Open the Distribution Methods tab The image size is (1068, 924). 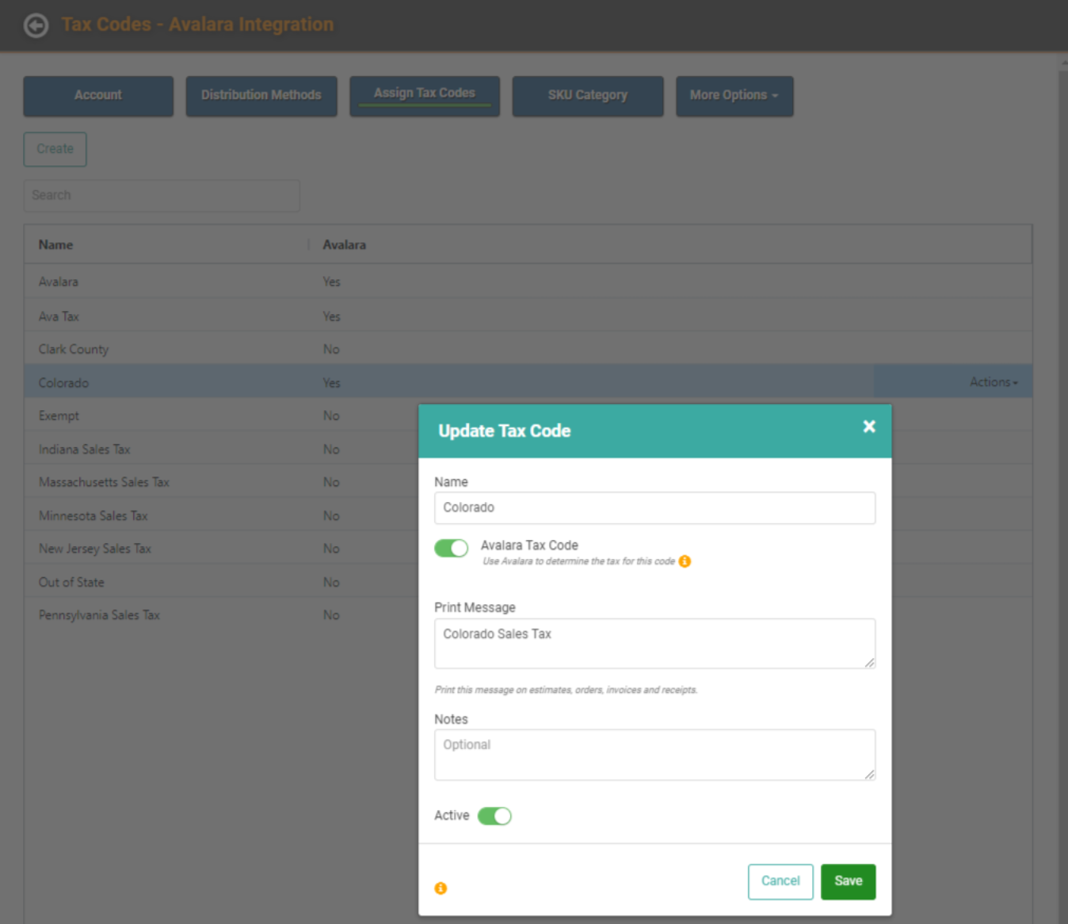pos(261,96)
